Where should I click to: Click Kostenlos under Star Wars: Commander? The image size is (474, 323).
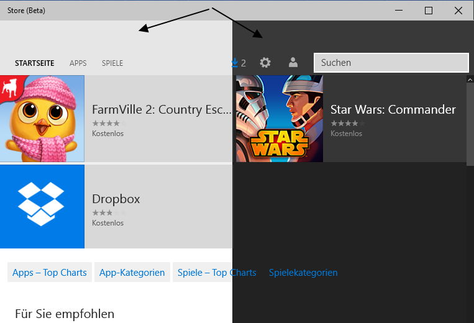(346, 134)
